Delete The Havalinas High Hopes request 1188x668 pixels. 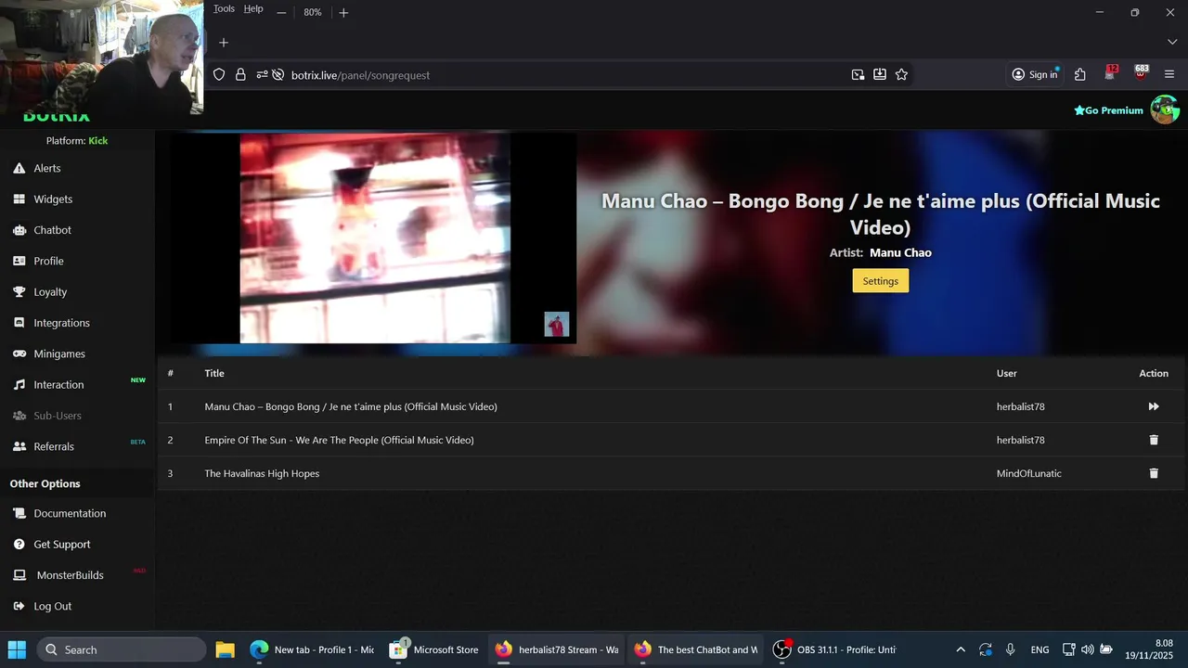1154,473
